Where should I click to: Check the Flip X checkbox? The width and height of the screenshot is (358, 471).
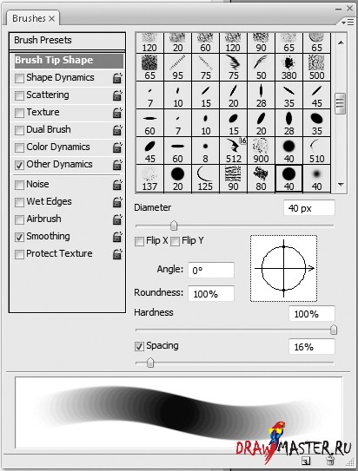(x=139, y=241)
